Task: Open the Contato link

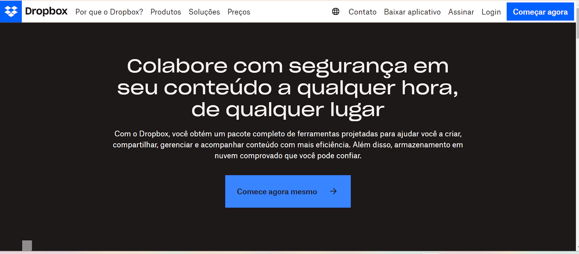Action: coord(363,12)
